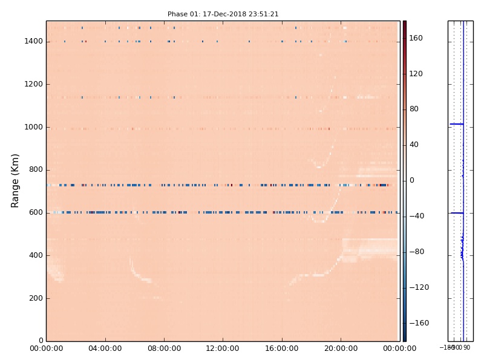Click the colorbar 40 label
The width and height of the screenshot is (484, 363).
tap(414, 145)
